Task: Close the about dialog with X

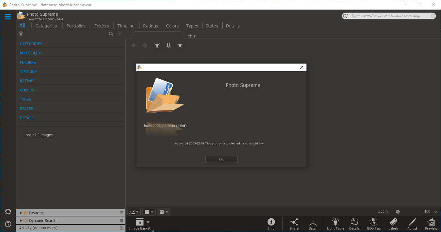Action: (302, 67)
